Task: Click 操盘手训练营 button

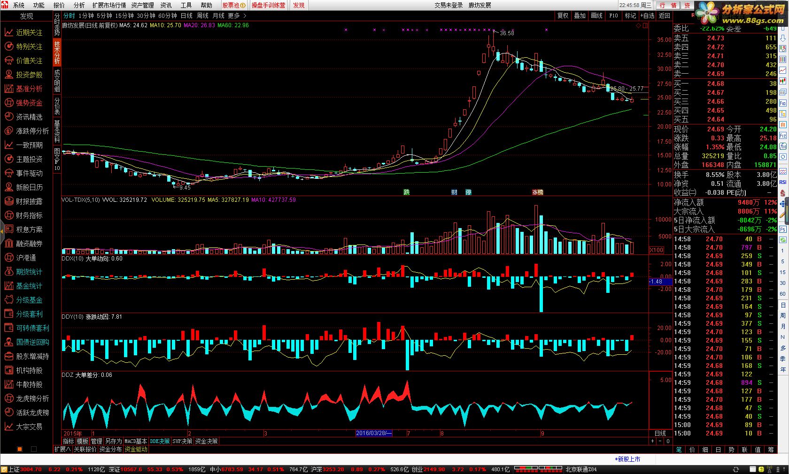Action: [x=268, y=5]
